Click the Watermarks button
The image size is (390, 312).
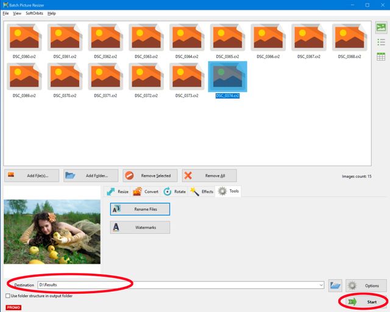[140, 227]
